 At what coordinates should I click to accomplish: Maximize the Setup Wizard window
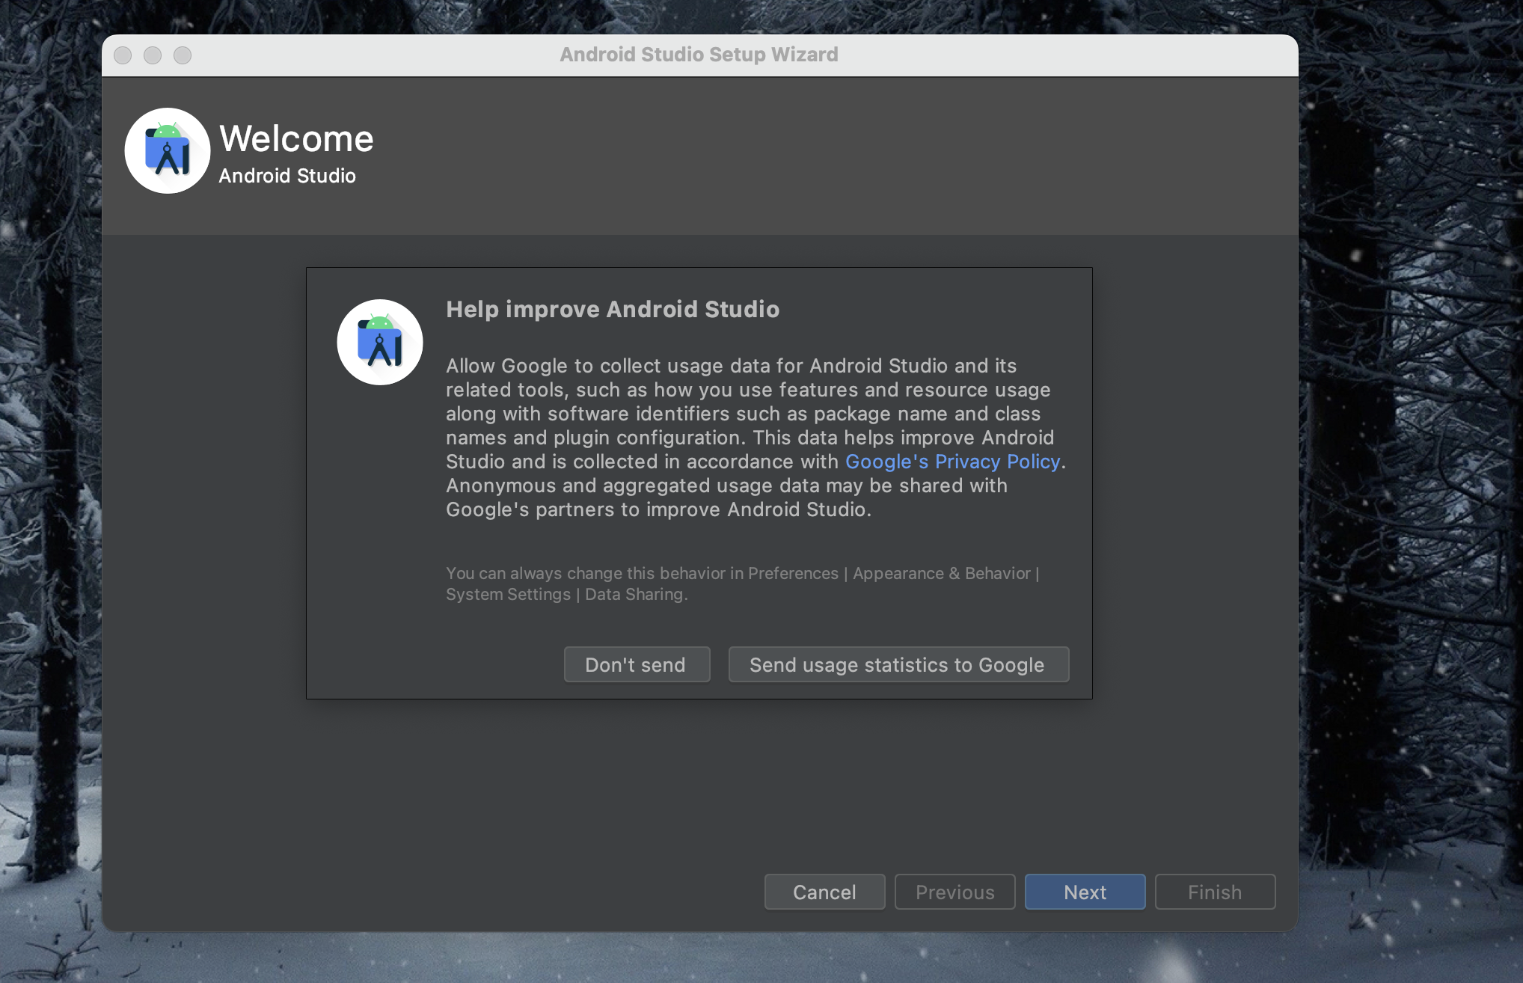(183, 55)
